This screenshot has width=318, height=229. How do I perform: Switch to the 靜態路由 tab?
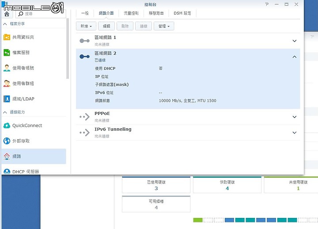point(156,13)
